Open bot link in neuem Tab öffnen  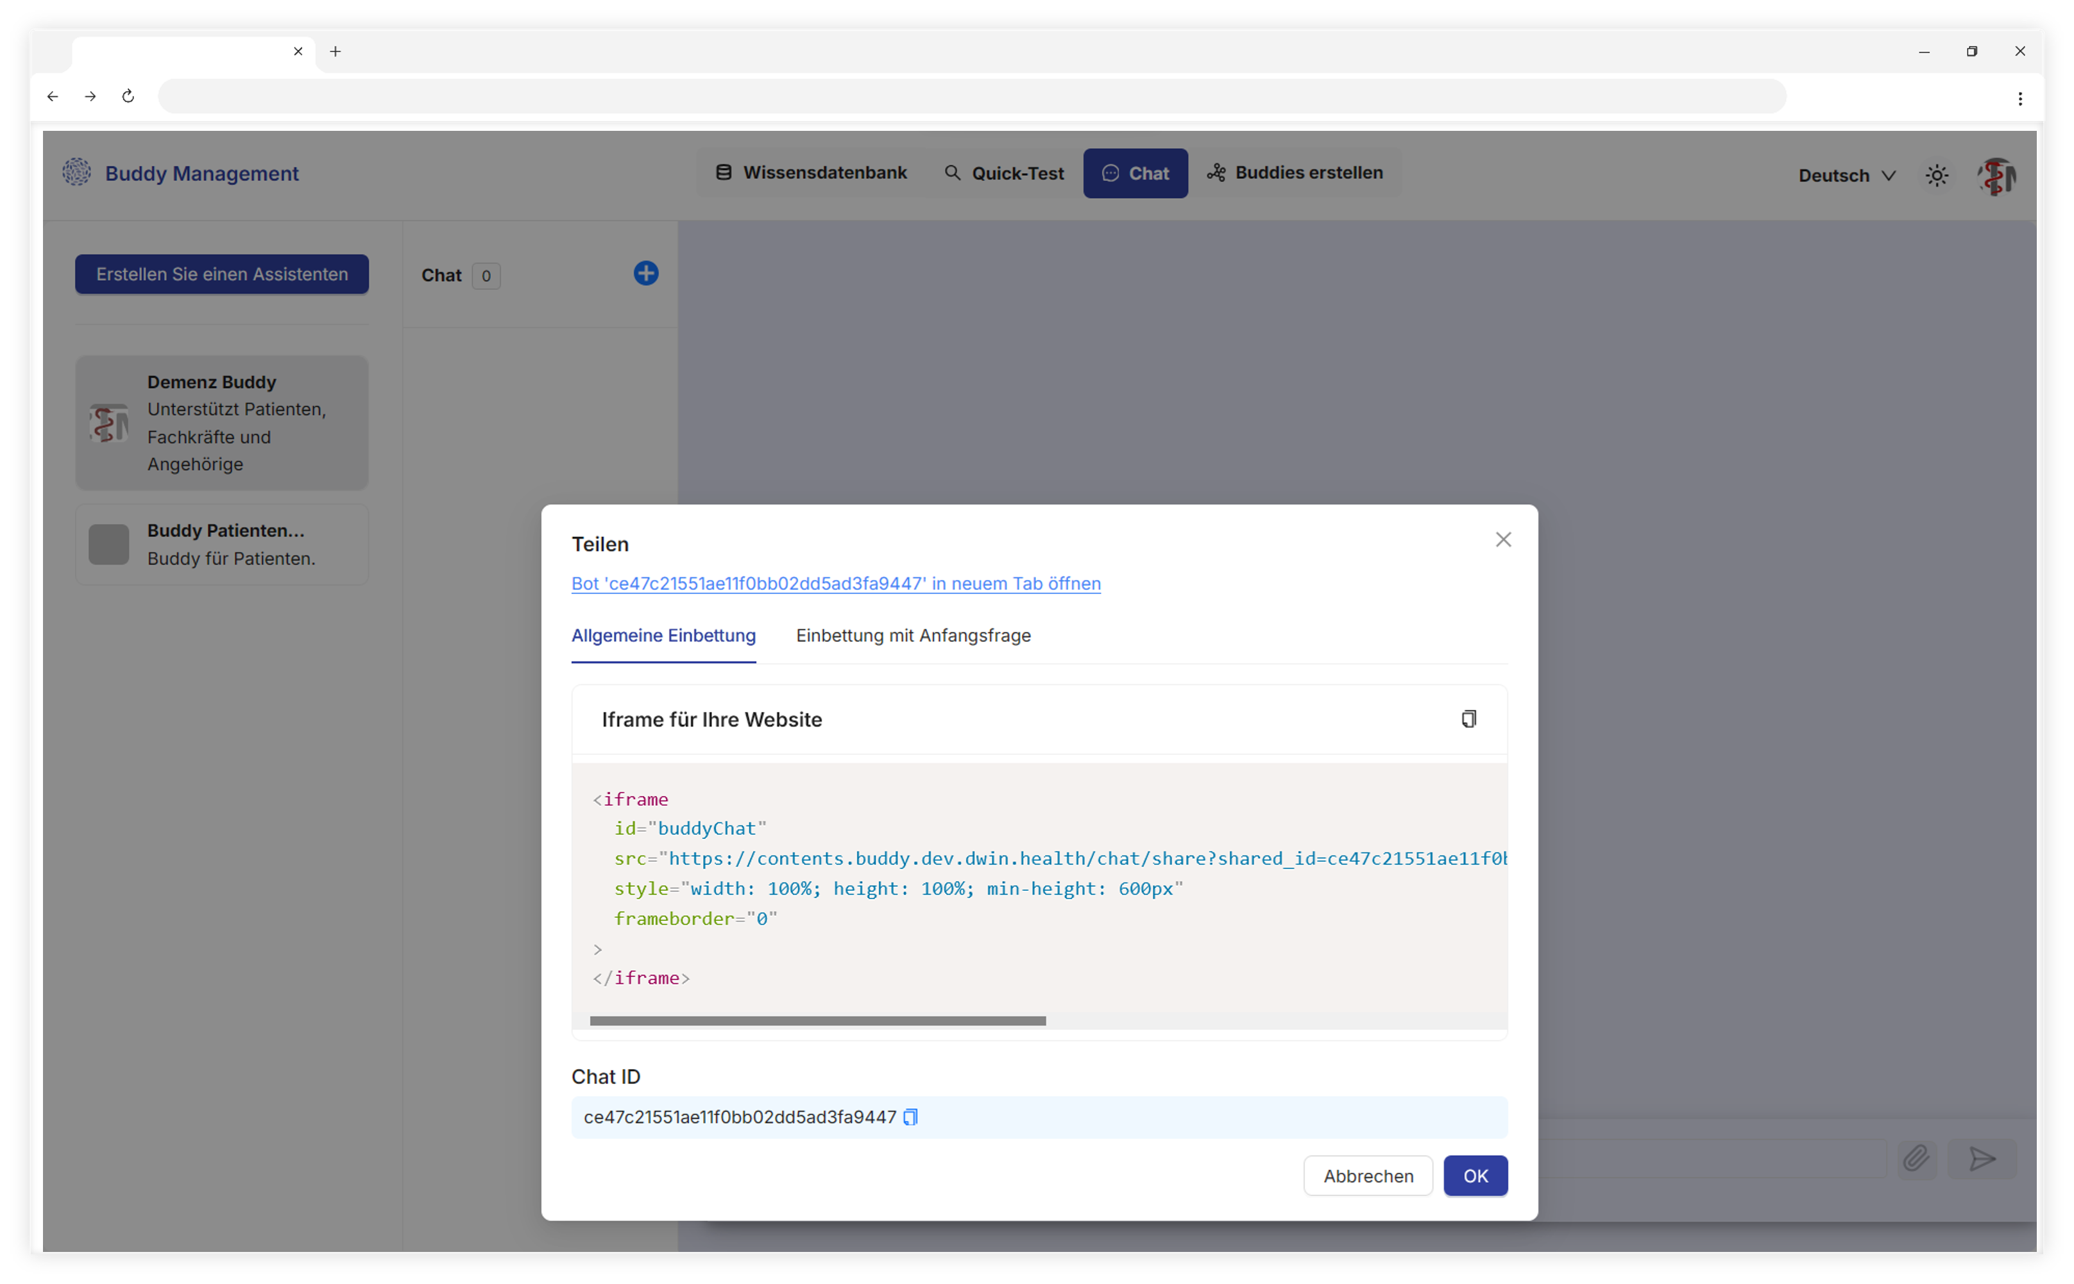coord(836,584)
